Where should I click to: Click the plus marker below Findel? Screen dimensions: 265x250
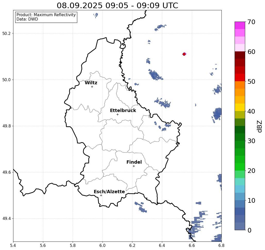pos(134,166)
